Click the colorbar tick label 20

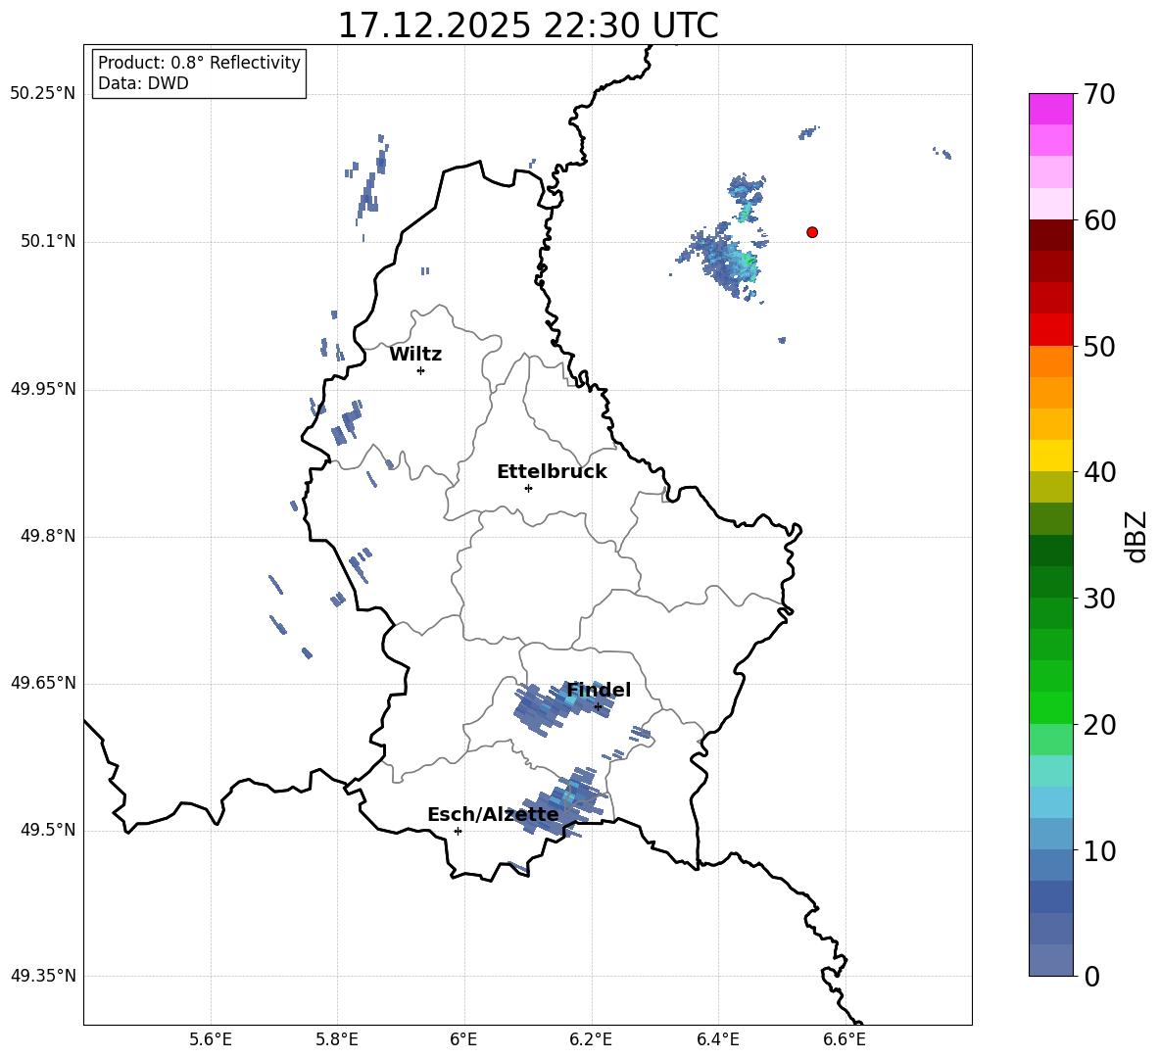tap(1099, 725)
